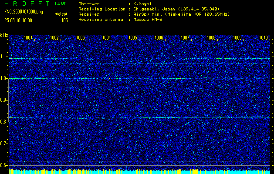Click the kHz axis unit label

point(4,35)
